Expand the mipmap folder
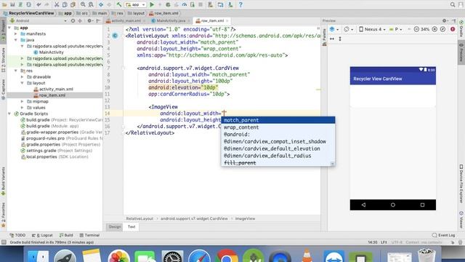Viewport: 465px width, 262px height. (x=22, y=102)
